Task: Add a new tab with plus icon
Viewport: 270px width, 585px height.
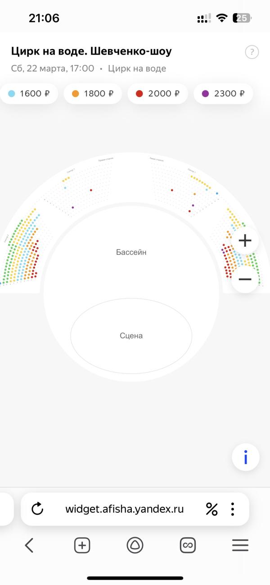Action: pos(82,546)
